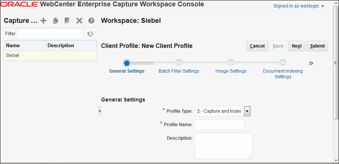Click the Profile Name text field
This screenshot has height=164, width=339.
click(220, 124)
